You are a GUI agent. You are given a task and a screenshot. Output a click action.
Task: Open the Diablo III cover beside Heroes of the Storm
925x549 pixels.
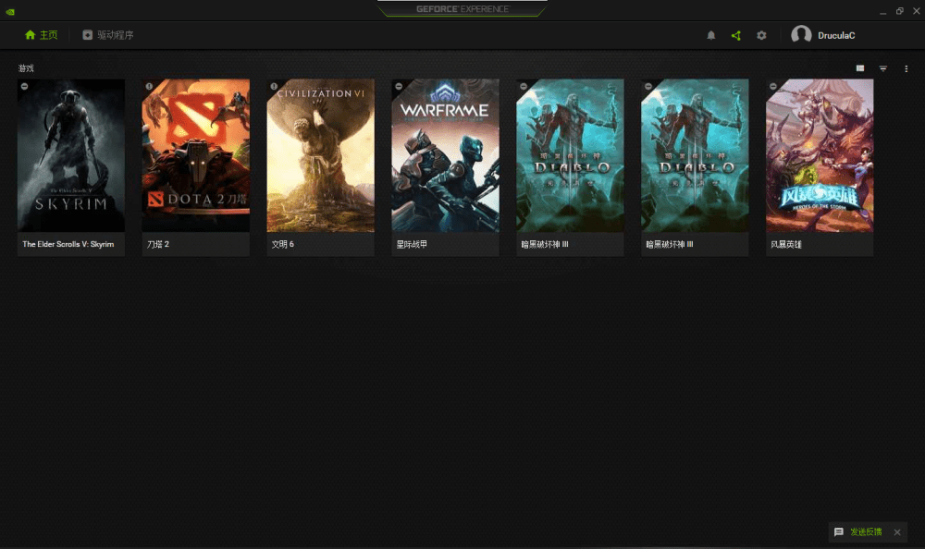(695, 155)
